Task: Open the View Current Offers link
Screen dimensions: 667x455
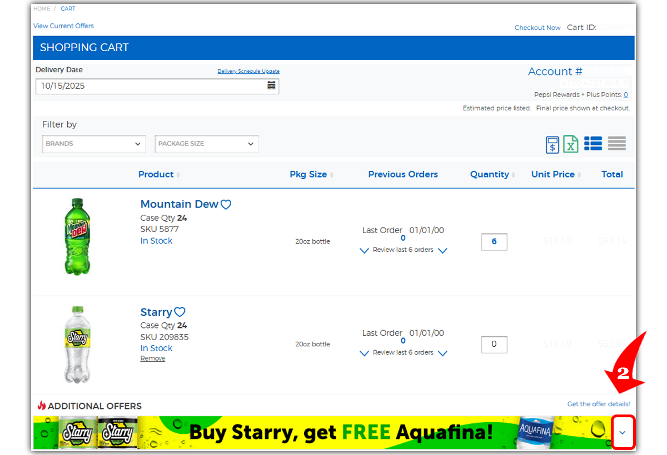Action: coord(63,26)
